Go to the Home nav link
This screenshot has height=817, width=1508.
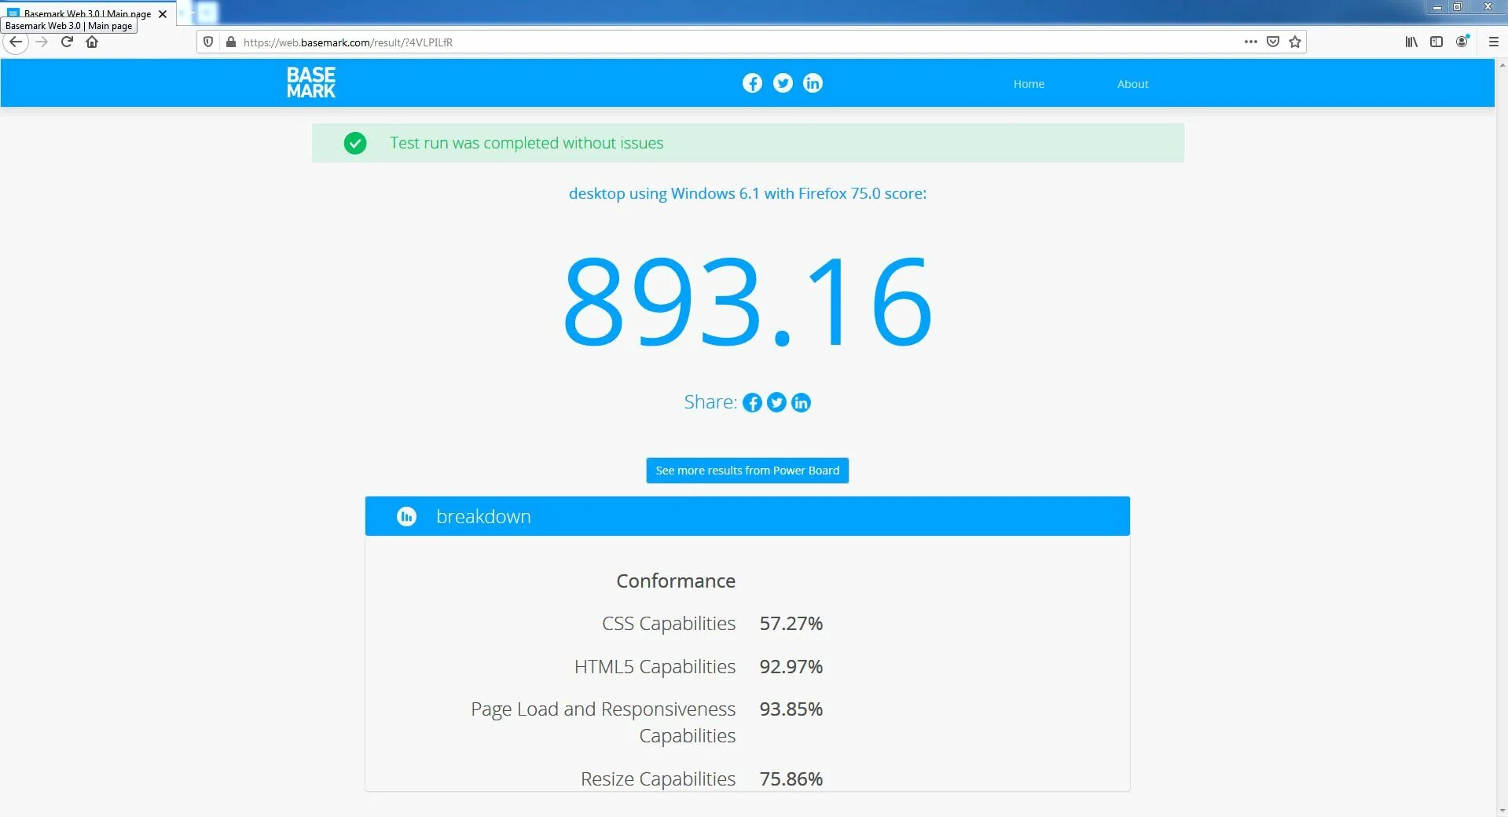click(1029, 84)
